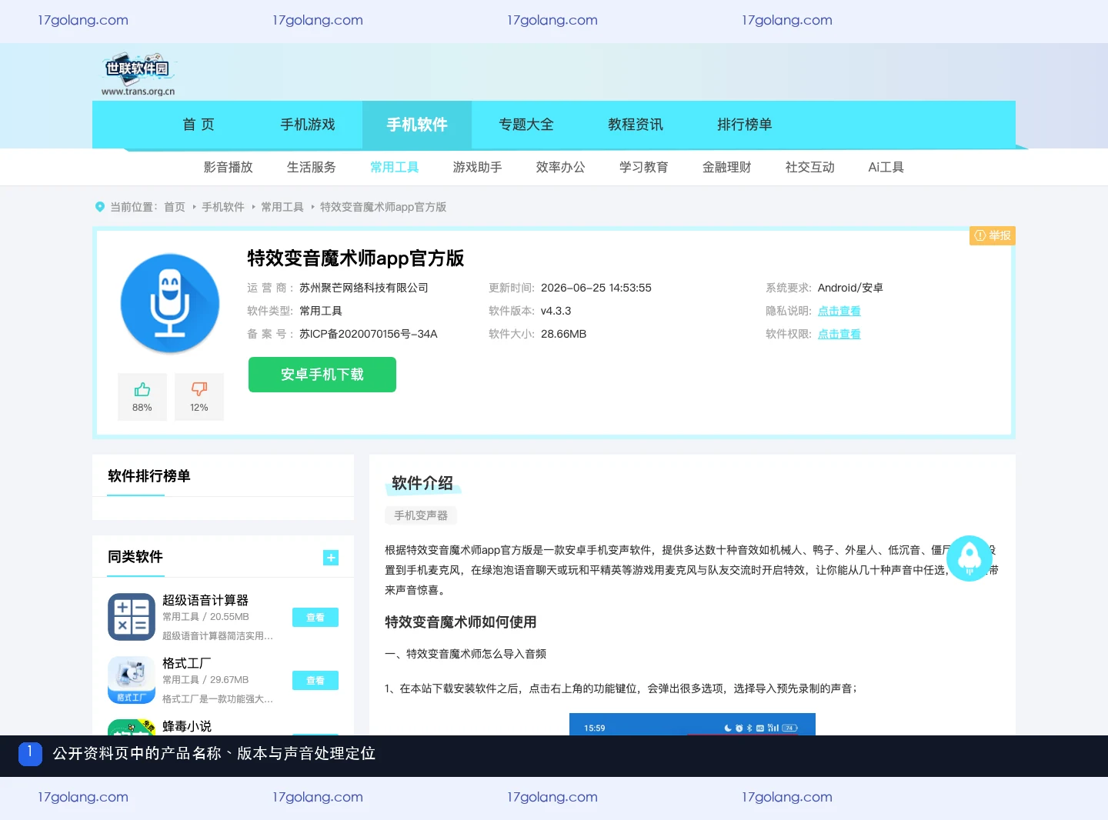
Task: Click the thumbs-down 12% dislike icon
Action: pos(199,390)
